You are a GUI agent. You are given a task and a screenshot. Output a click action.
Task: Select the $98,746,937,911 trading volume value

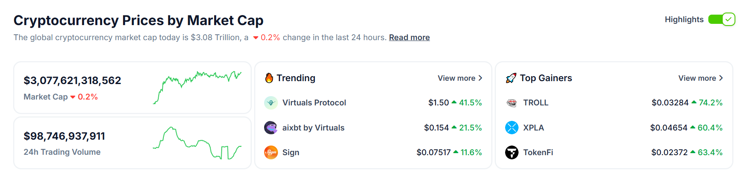[x=64, y=136]
